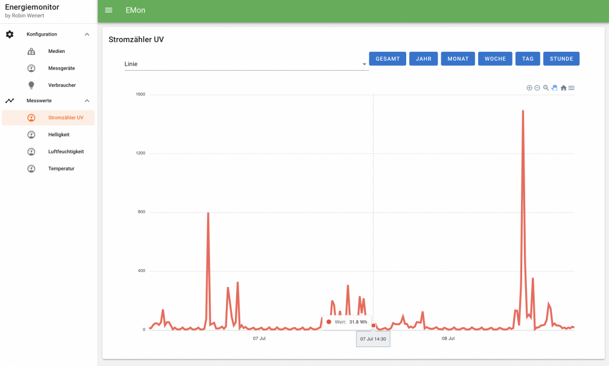Click the 07 Jul x-axis label
The image size is (609, 366).
click(259, 339)
